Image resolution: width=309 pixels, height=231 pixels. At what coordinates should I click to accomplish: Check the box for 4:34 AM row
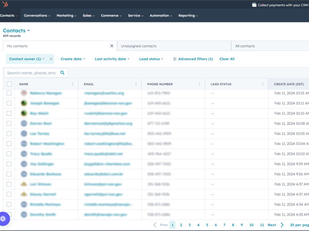click(9, 204)
